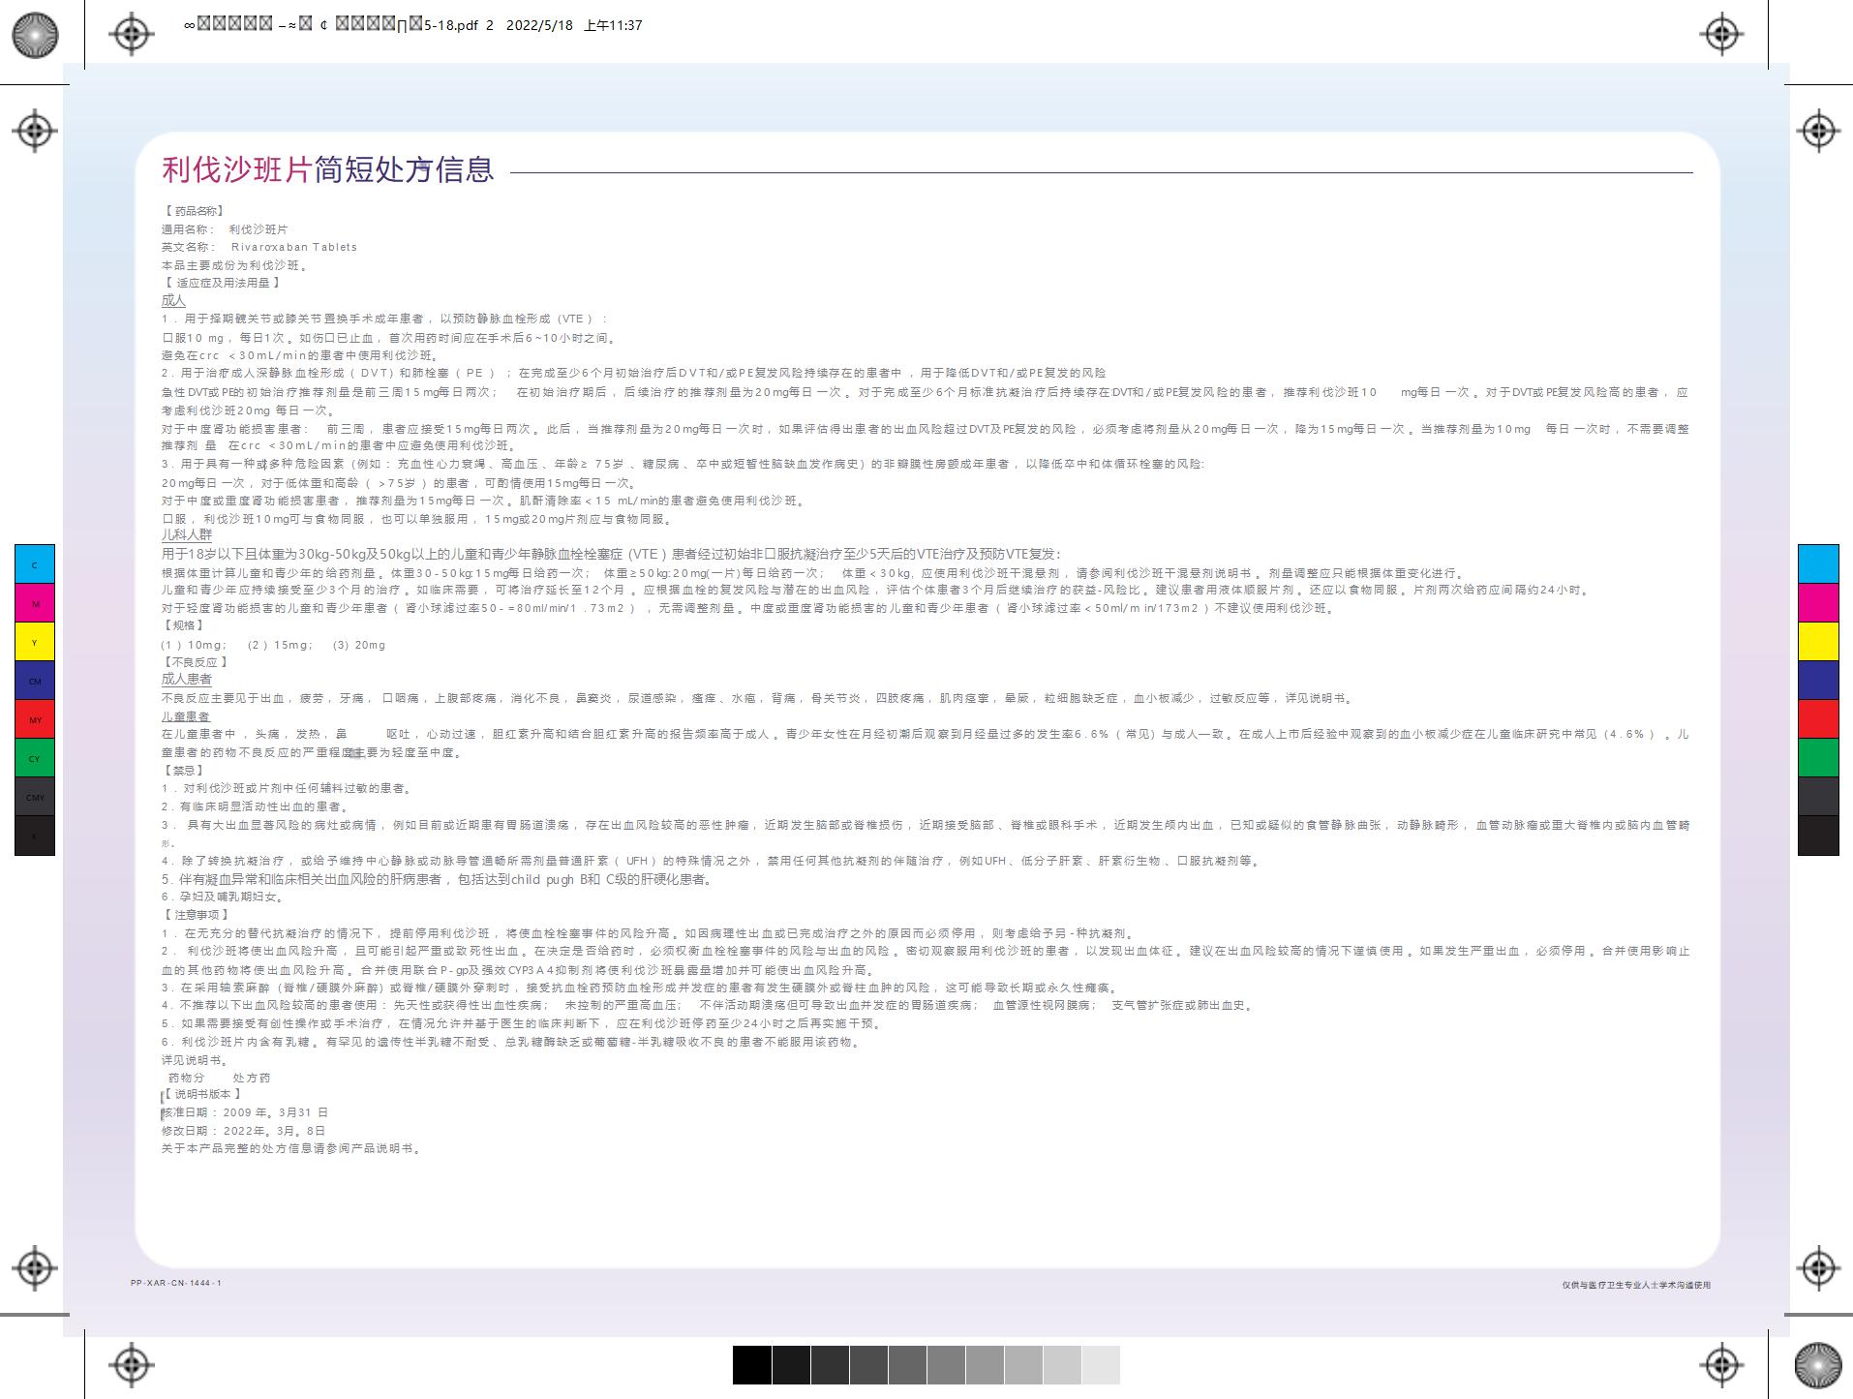This screenshot has width=1853, height=1399.
Task: Click the yellow swatch labeled Y
Action: (x=35, y=642)
